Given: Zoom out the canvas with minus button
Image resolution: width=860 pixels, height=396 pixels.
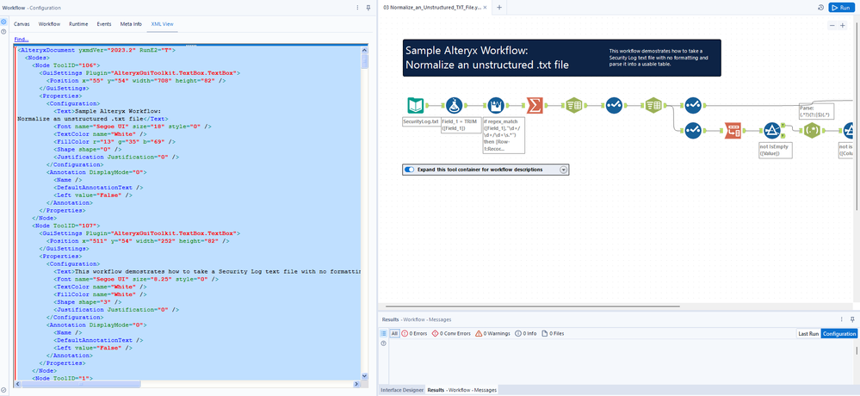Looking at the screenshot, I should (832, 26).
